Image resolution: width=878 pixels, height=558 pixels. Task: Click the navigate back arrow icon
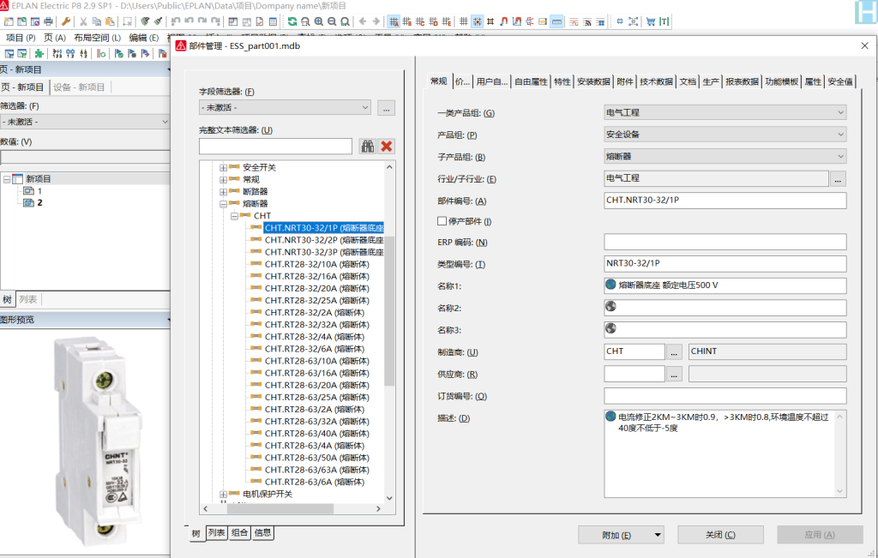coord(363,21)
